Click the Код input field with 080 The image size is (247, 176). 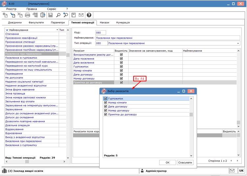101,33
